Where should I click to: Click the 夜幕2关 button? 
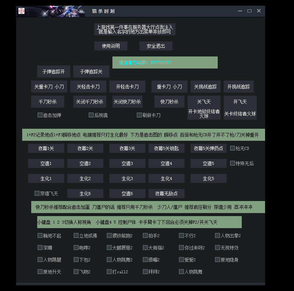(85, 148)
